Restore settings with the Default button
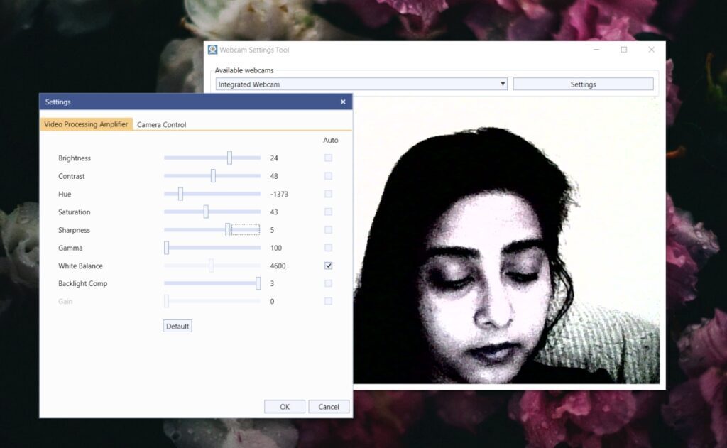This screenshot has height=448, width=727. click(x=177, y=325)
